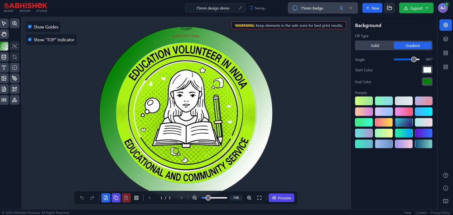Choose the Barcode tool
The width and height of the screenshot is (453, 215).
tap(4, 100)
